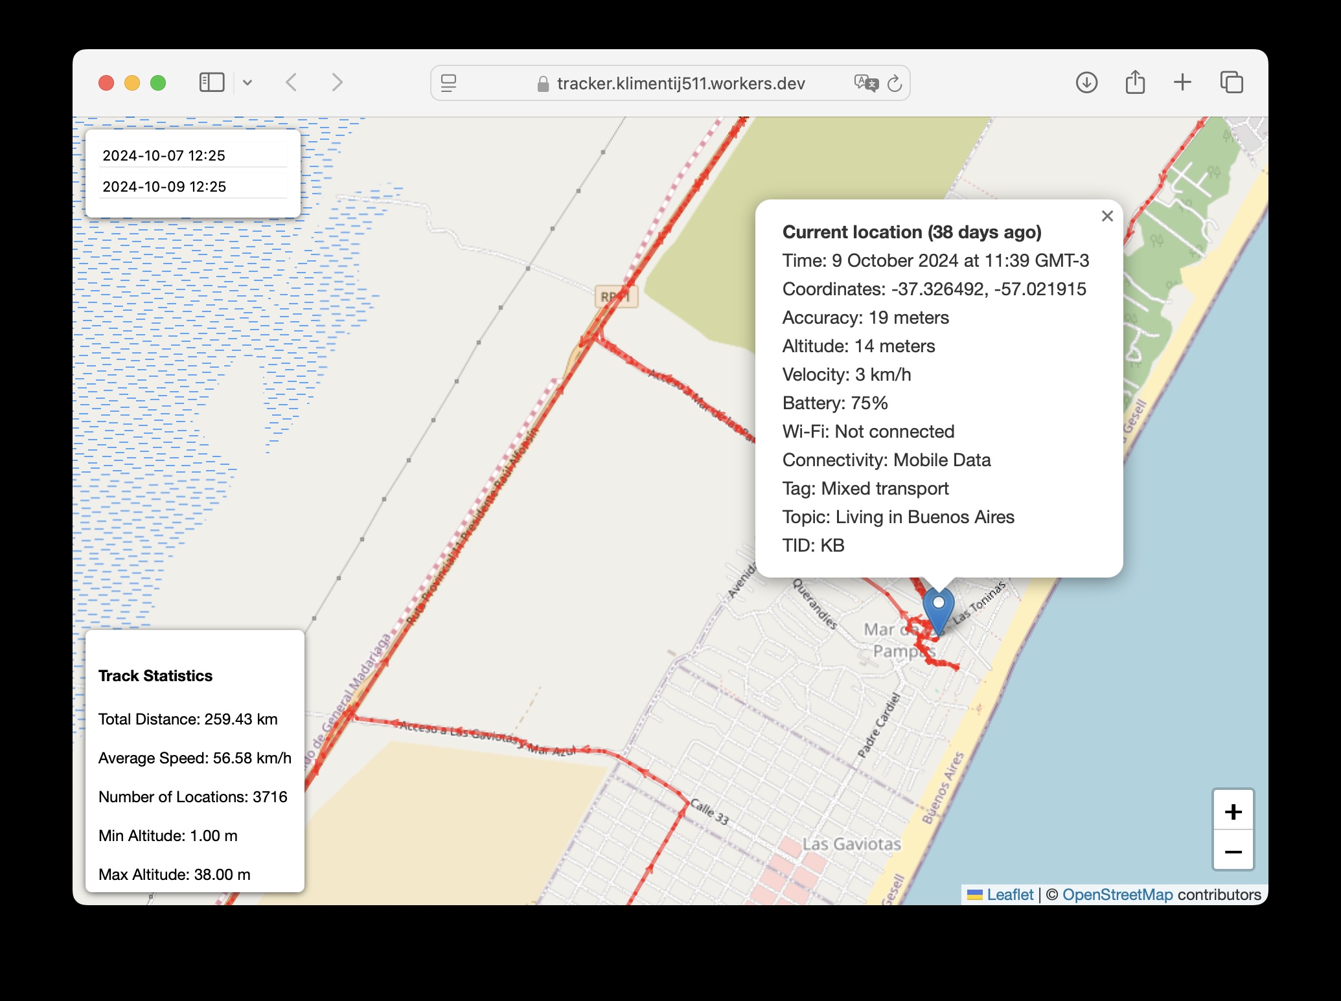Edit end date 2024-10-09 12:25
1341x1001 pixels.
192,186
